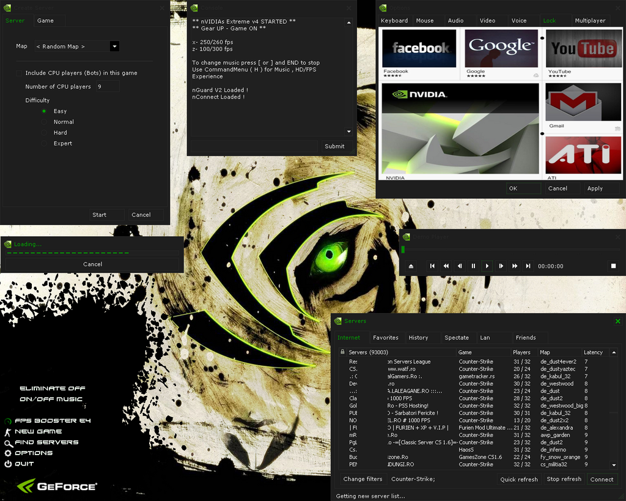Open Options via the gear icon

point(7,453)
